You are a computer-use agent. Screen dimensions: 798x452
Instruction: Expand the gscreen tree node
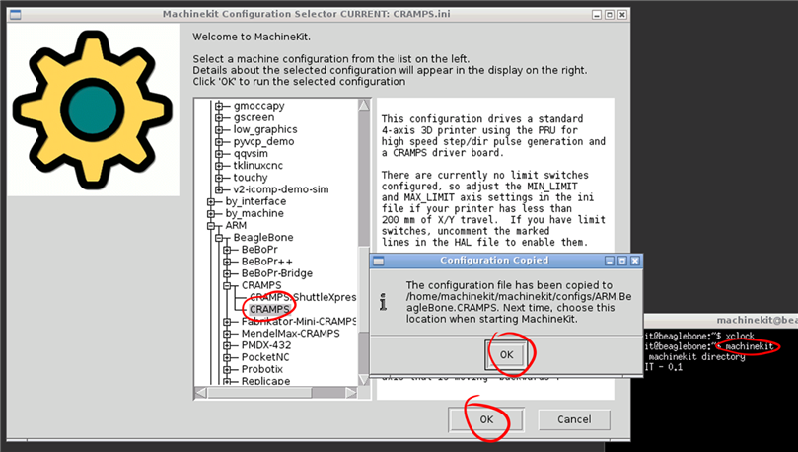point(219,117)
